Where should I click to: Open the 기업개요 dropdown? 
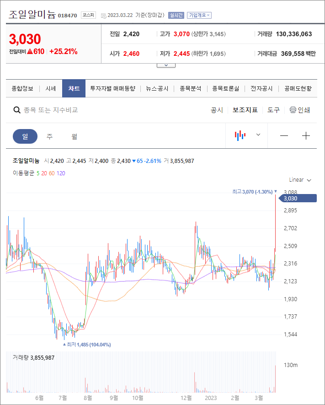tap(199, 15)
